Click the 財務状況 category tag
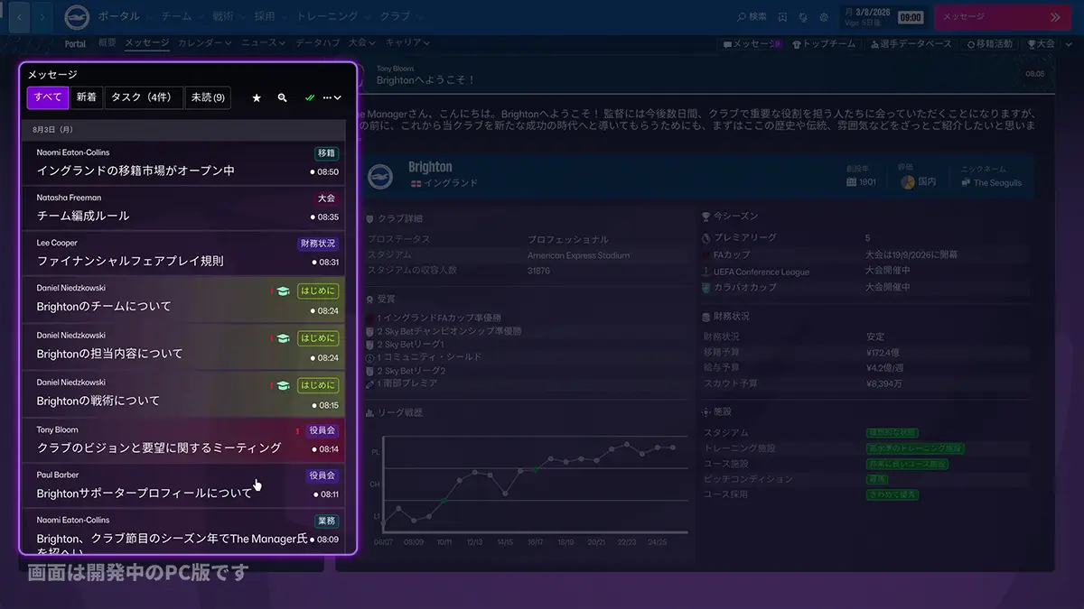The height and width of the screenshot is (609, 1084). 318,244
